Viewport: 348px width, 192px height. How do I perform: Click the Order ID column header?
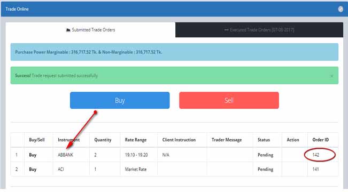pyautogui.click(x=321, y=140)
